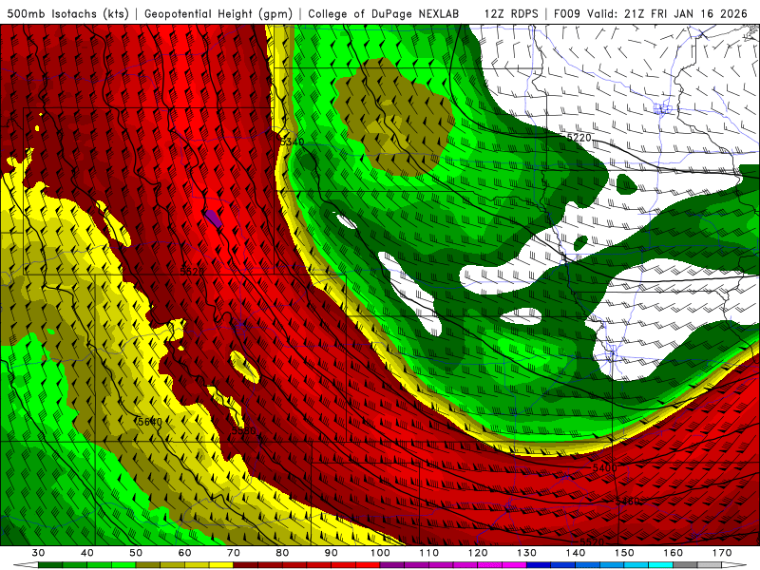The width and height of the screenshot is (760, 570).
Task: Click the 160 label on the color scale
Action: [674, 553]
